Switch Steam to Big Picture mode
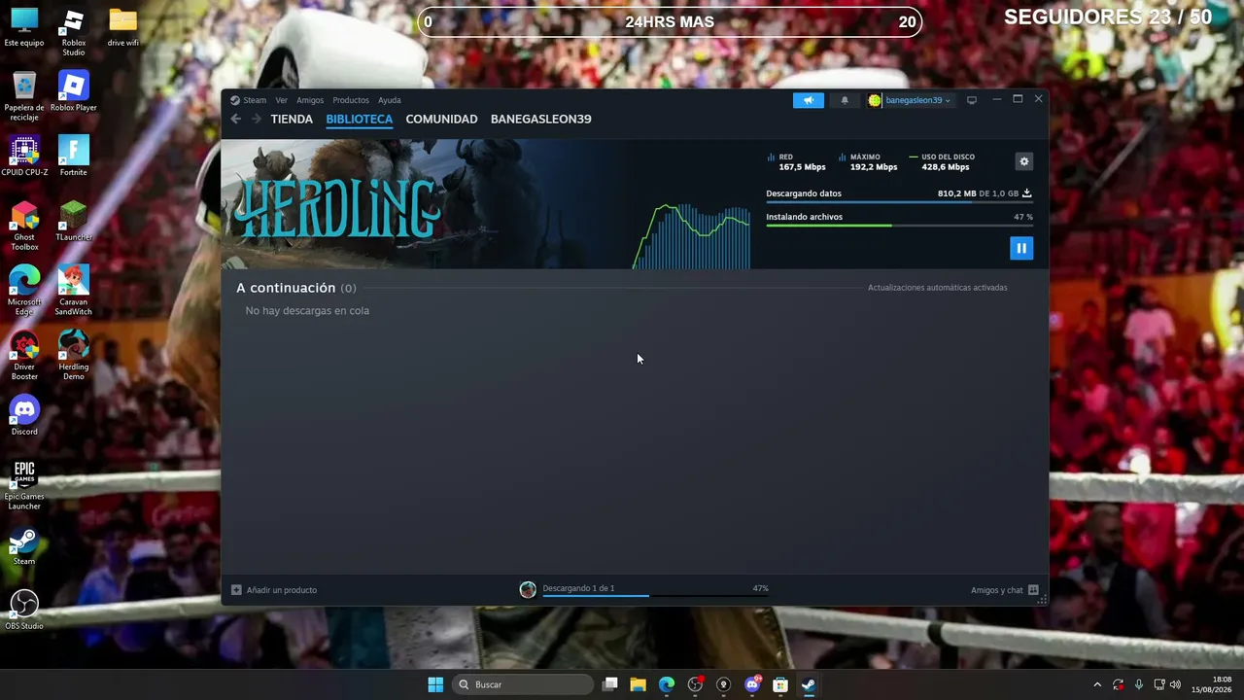 pyautogui.click(x=971, y=100)
